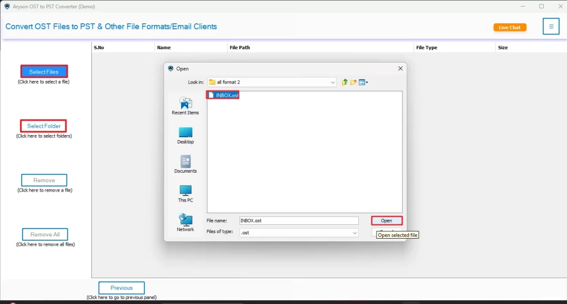Click the Remove All button
Viewport: 567px width, 304px height.
click(45, 234)
